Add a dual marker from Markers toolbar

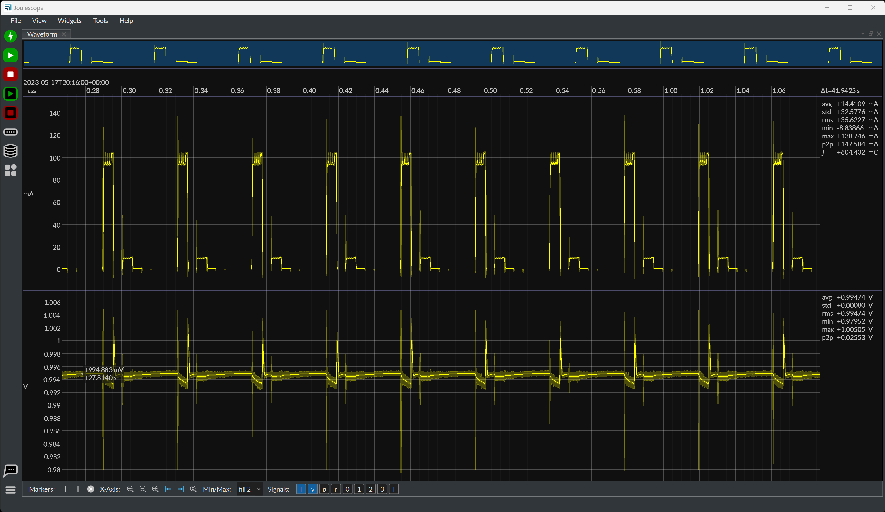click(78, 489)
